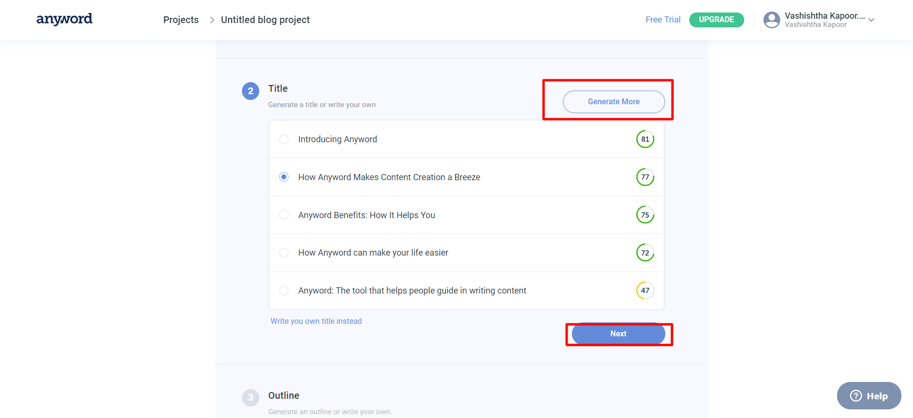Click the score 47 indicator
913x418 pixels.
(x=645, y=291)
